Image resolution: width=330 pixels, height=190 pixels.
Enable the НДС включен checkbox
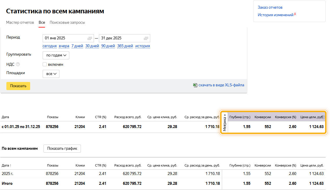click(x=45, y=64)
